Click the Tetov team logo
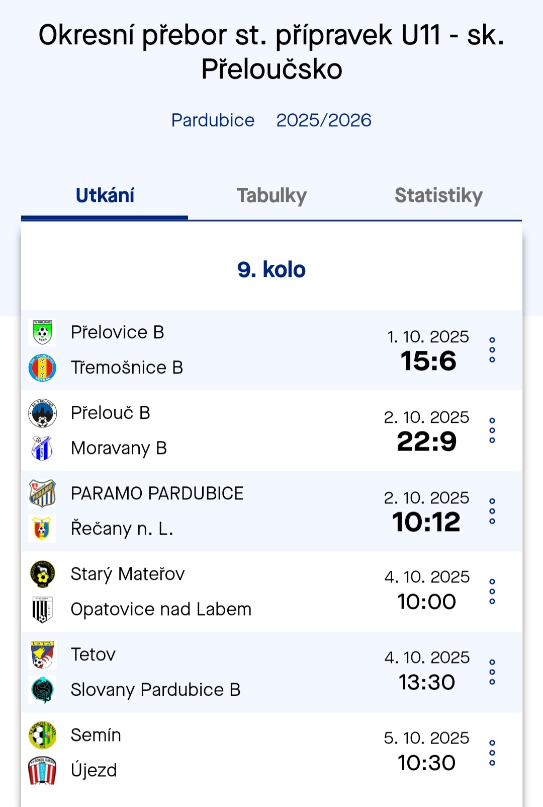Screen dimensions: 543x807 42,654
